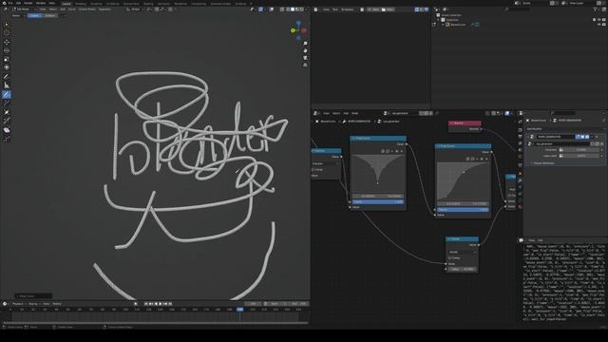Click the active Draw curve tool
Viewport: 608px width, 342px height.
[7, 95]
